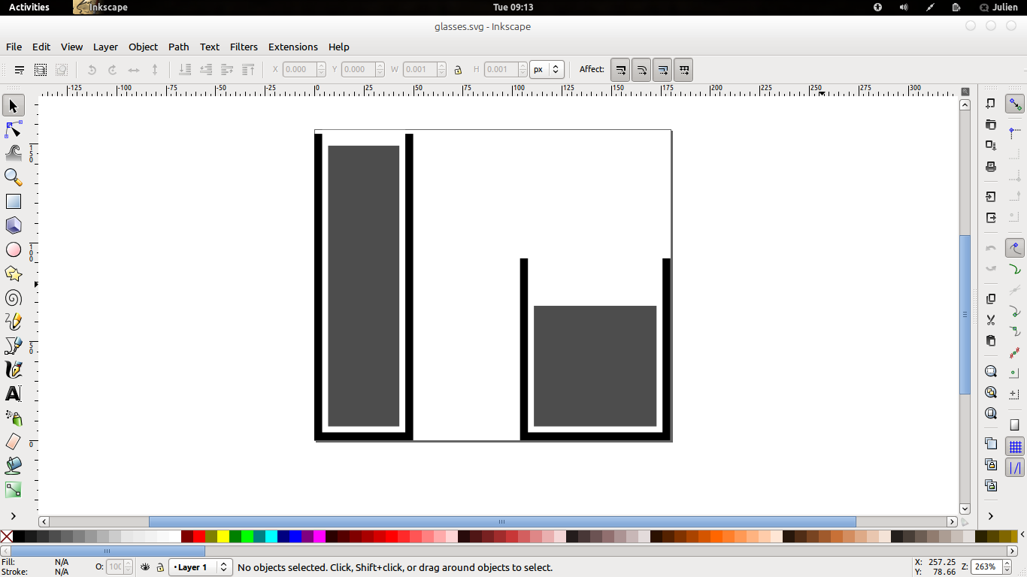Click the Duplicate objects icon

coord(991,443)
